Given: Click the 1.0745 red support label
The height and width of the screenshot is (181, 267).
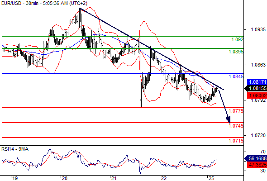Looking at the screenshot, I should tap(236, 126).
